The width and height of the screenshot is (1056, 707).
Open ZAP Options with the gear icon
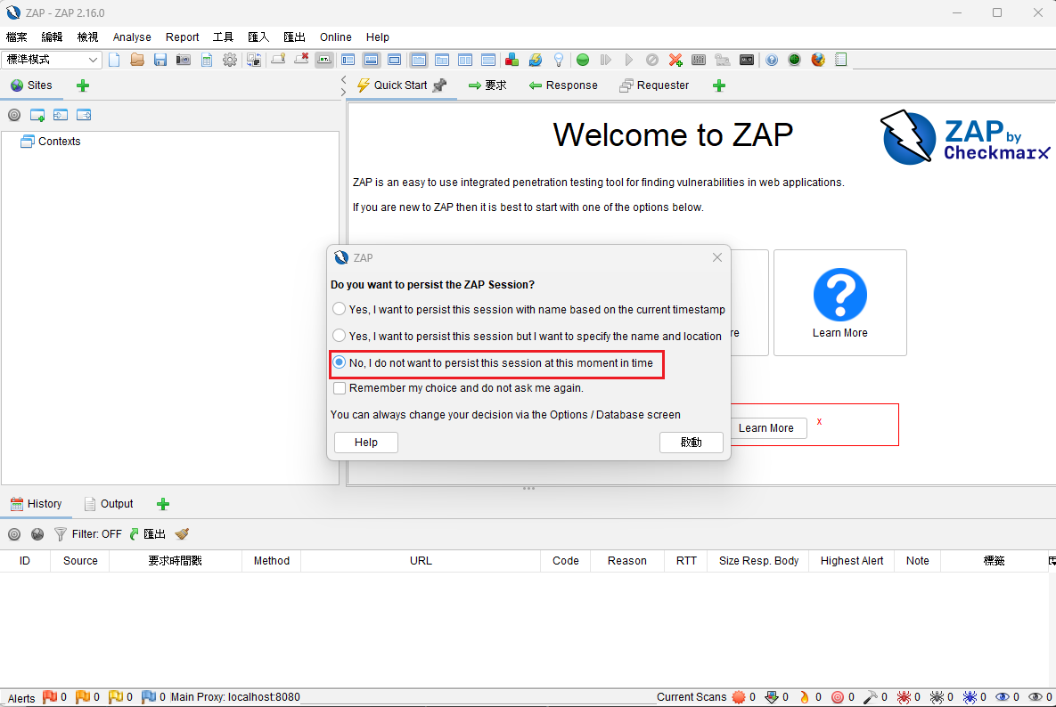(x=229, y=60)
